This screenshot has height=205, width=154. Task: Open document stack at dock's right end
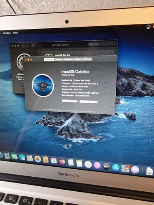click(x=149, y=171)
